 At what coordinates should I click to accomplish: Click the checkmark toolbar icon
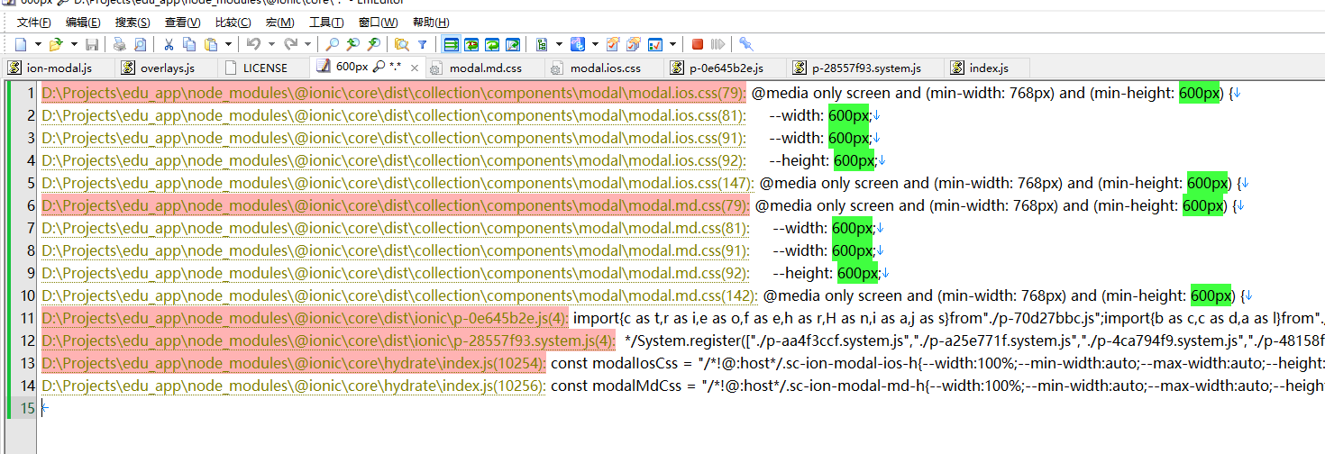point(654,44)
